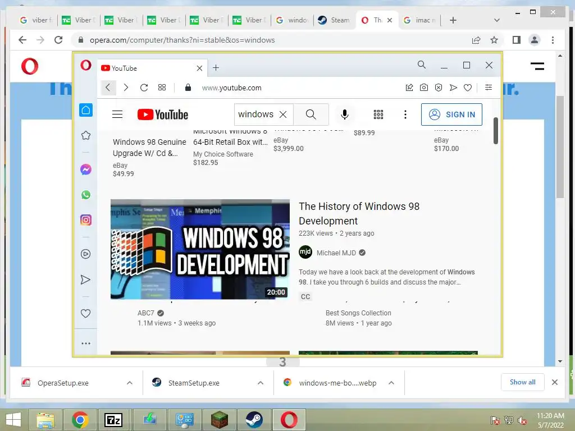Viewport: 575px width, 431px height.
Task: Click Opera logo menu button in inner window
Action: [x=86, y=65]
